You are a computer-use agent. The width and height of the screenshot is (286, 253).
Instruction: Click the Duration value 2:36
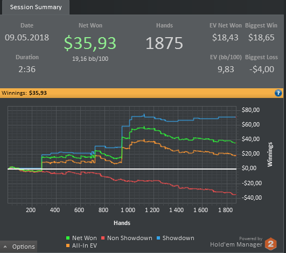point(27,69)
